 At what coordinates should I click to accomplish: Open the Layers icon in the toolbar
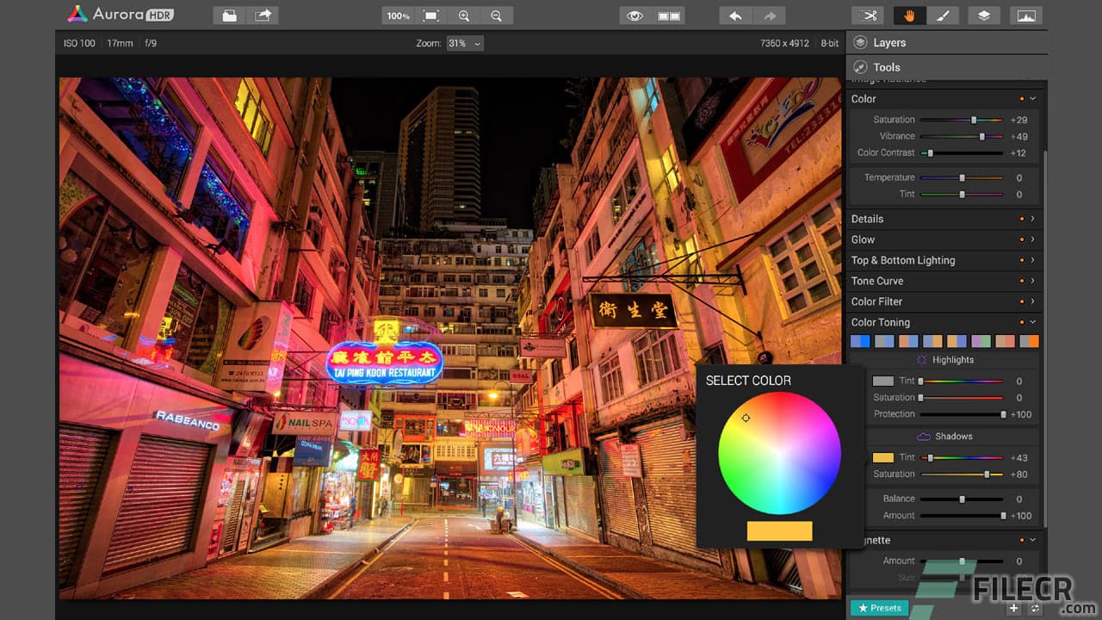pos(984,15)
